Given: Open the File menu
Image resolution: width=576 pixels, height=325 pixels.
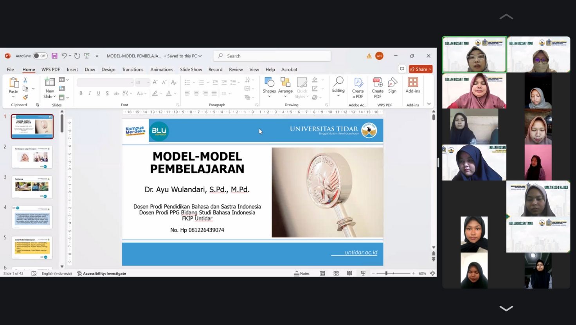Looking at the screenshot, I should pyautogui.click(x=11, y=70).
